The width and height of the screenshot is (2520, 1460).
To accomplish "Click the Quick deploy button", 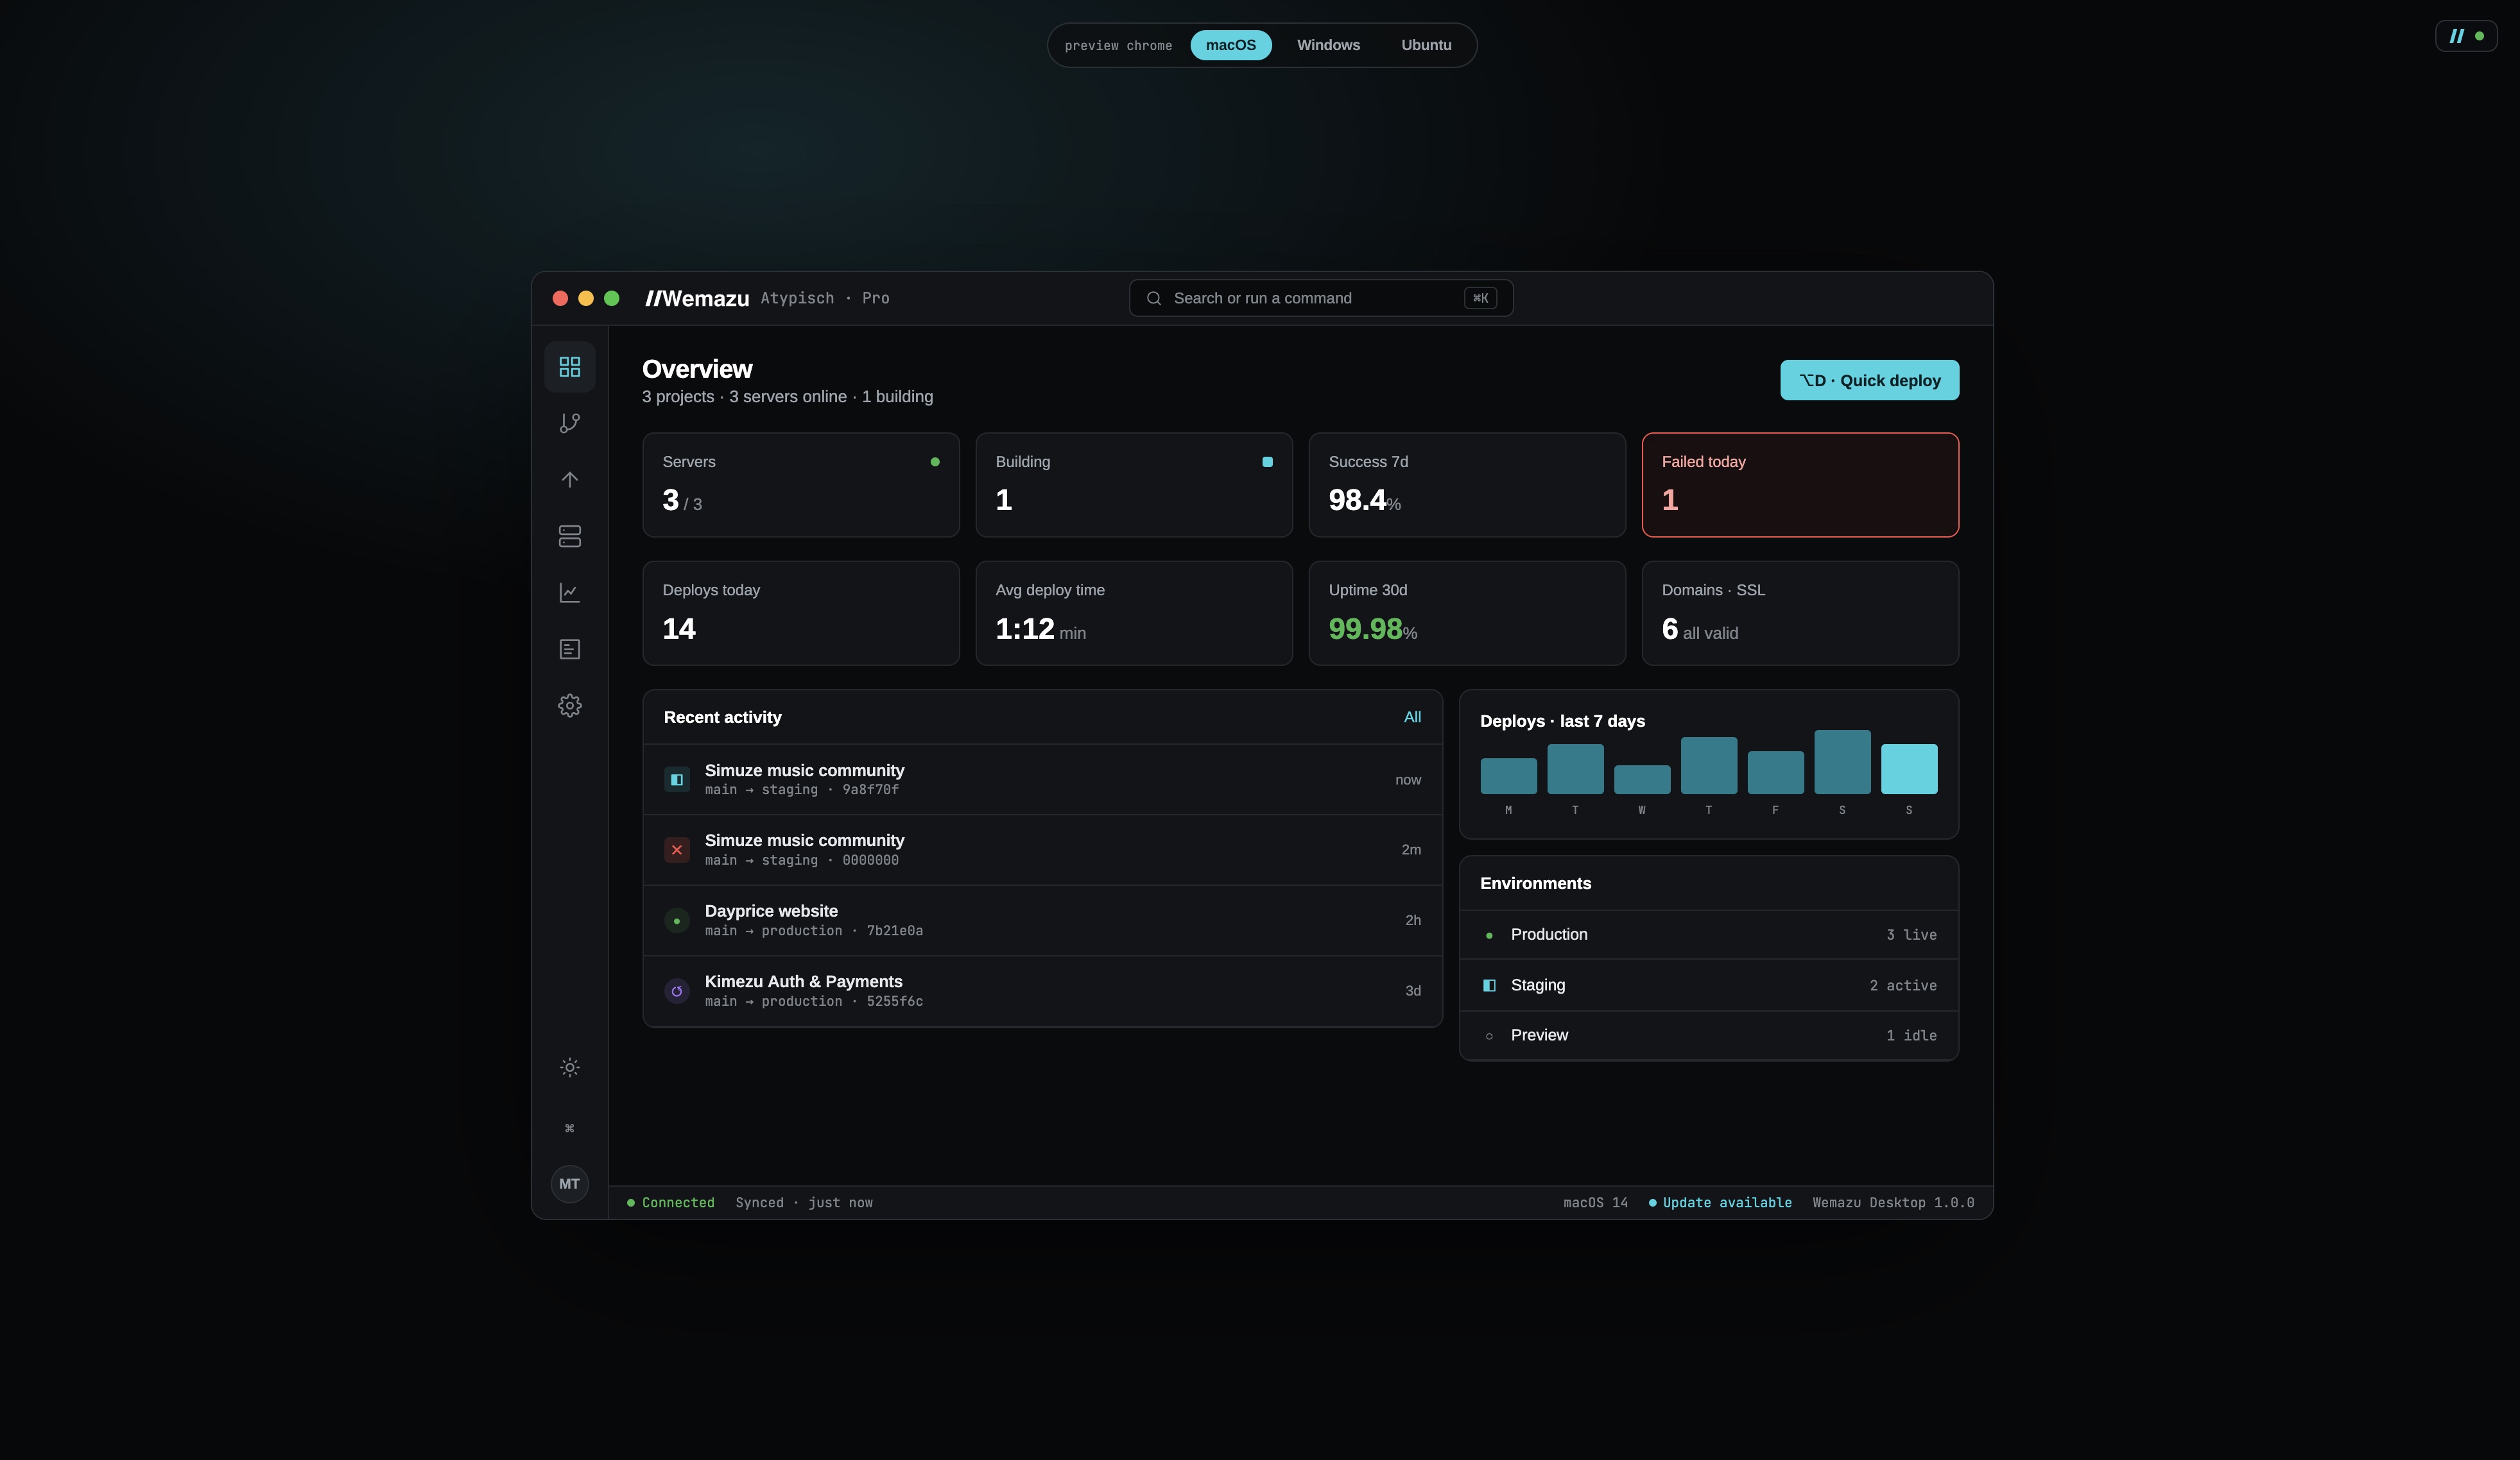I will [1869, 381].
